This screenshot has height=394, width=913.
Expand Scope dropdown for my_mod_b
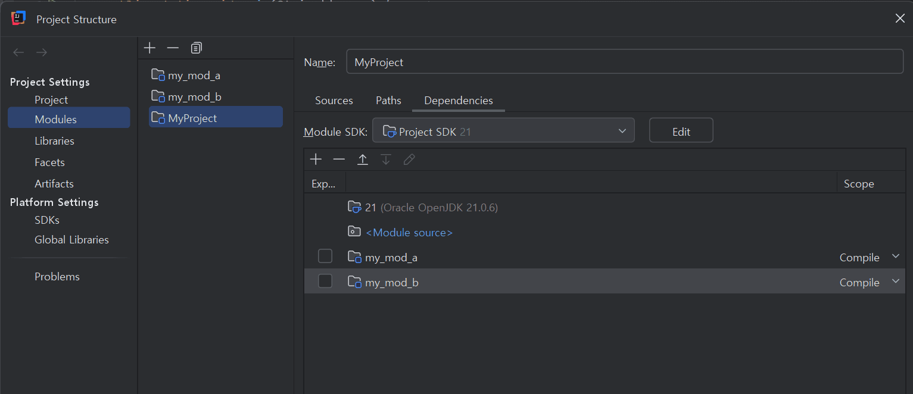point(895,282)
